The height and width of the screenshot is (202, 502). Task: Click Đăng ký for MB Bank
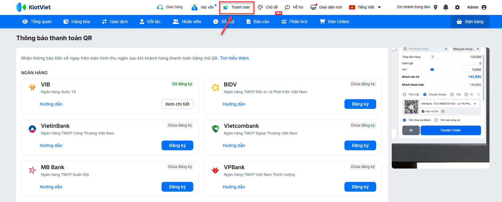177,187
